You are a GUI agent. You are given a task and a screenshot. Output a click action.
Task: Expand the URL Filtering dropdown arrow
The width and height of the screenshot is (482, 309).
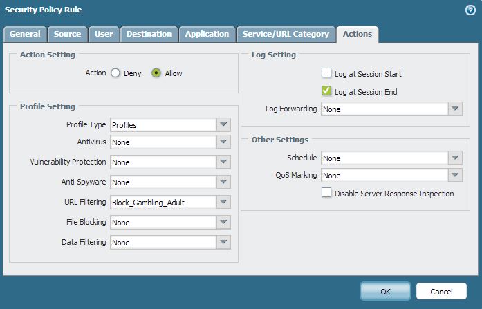point(223,202)
